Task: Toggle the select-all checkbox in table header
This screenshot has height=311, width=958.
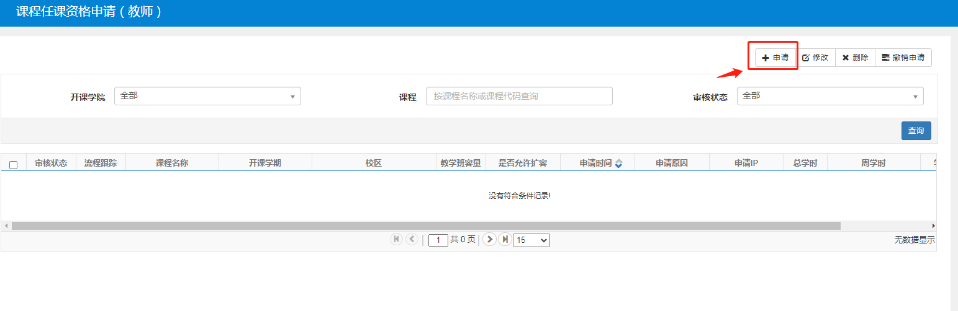Action: [14, 165]
